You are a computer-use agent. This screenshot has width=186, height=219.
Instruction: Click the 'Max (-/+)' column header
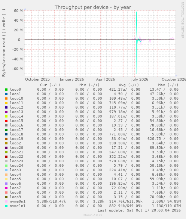[168, 85]
